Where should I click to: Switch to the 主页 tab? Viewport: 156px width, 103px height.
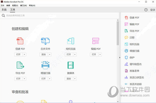click(x=4, y=10)
